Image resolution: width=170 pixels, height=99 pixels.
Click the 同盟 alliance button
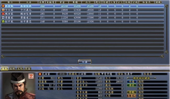pos(132,82)
